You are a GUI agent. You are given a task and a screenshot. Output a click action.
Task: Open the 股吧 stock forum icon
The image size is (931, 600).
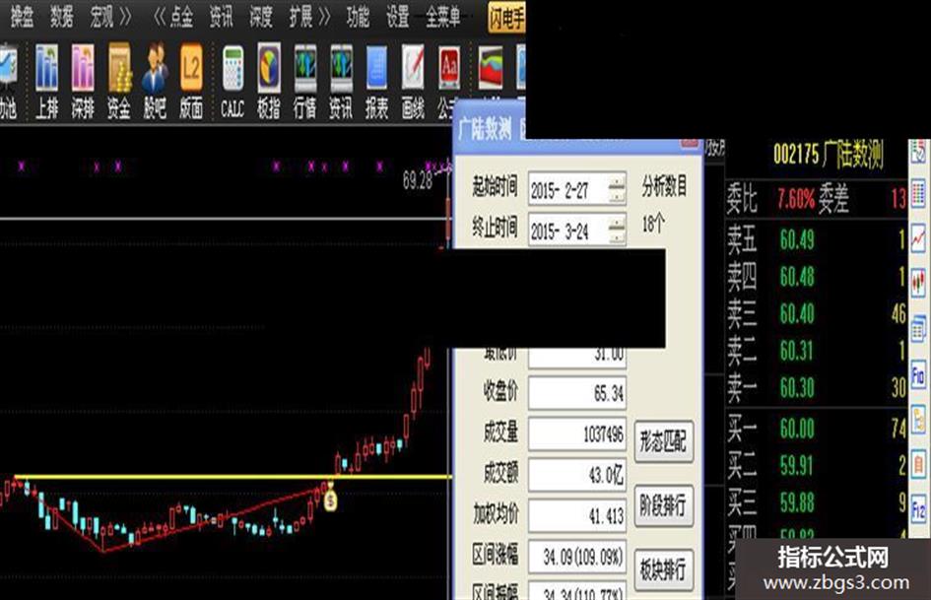pyautogui.click(x=155, y=82)
